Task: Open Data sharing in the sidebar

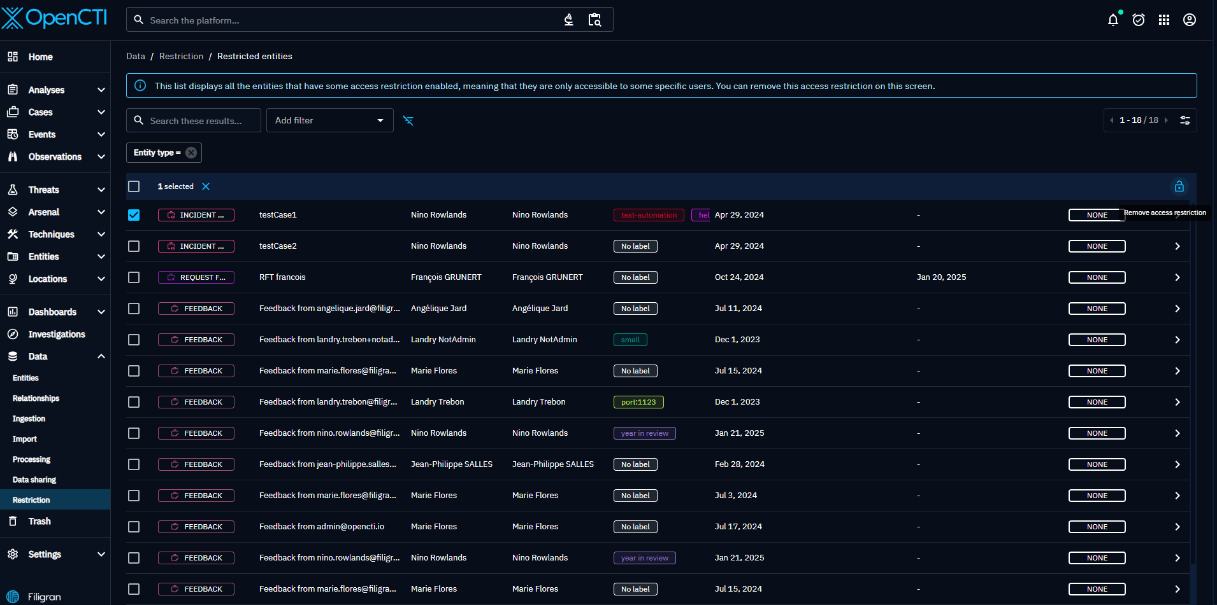Action: coord(34,480)
